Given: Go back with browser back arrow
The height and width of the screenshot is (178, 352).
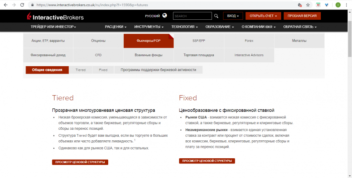Looking at the screenshot, I should click(6, 5).
